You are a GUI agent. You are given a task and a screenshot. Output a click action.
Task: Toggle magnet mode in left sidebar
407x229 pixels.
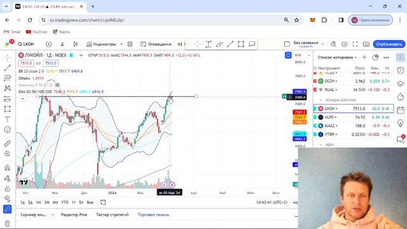(x=8, y=168)
